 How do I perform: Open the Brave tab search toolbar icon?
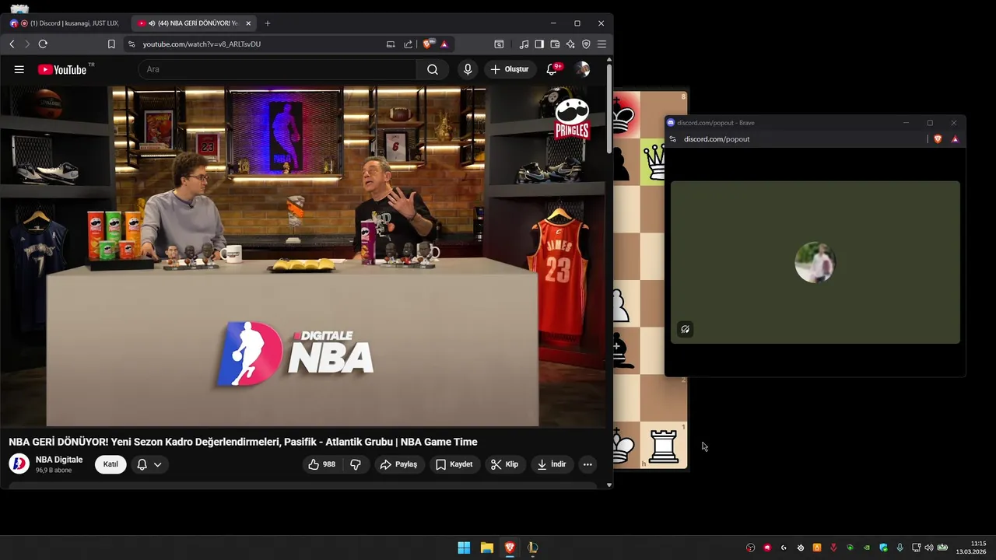click(x=499, y=44)
